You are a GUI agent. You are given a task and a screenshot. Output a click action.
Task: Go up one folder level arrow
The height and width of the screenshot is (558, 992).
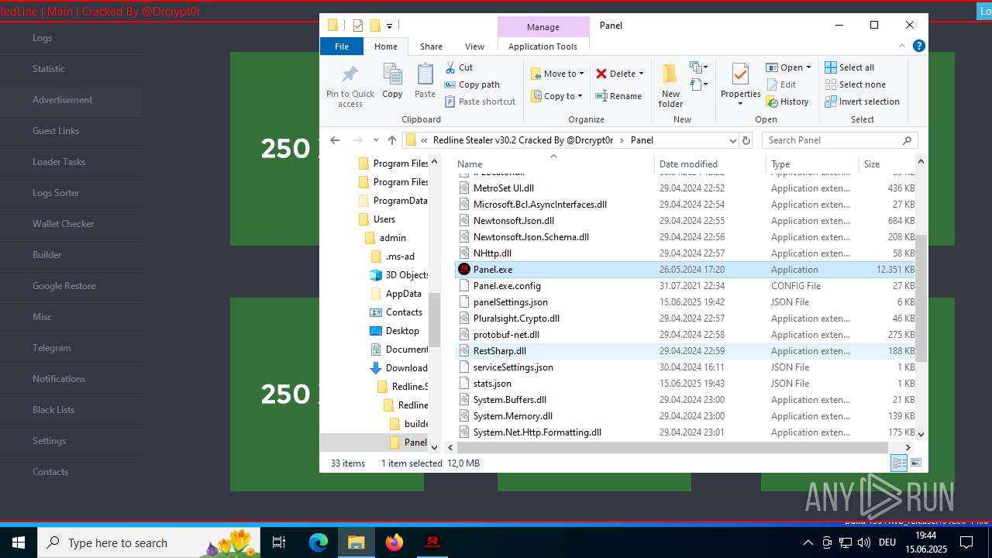pos(392,140)
